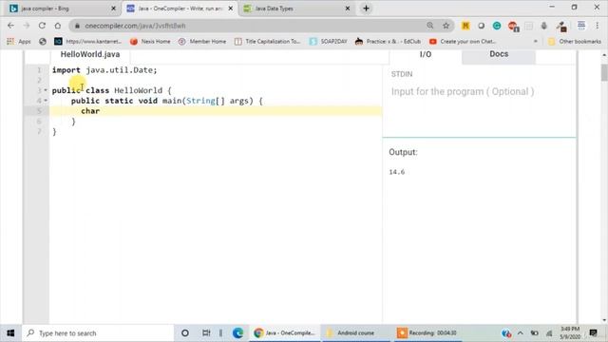
Task: Show hidden system tray icons
Action: click(x=521, y=333)
